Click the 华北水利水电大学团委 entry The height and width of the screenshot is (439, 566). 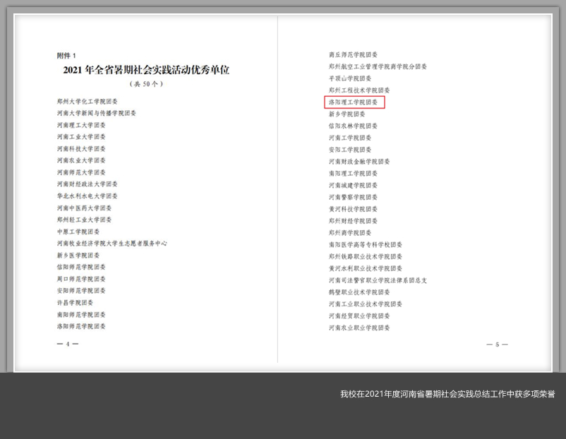(88, 196)
